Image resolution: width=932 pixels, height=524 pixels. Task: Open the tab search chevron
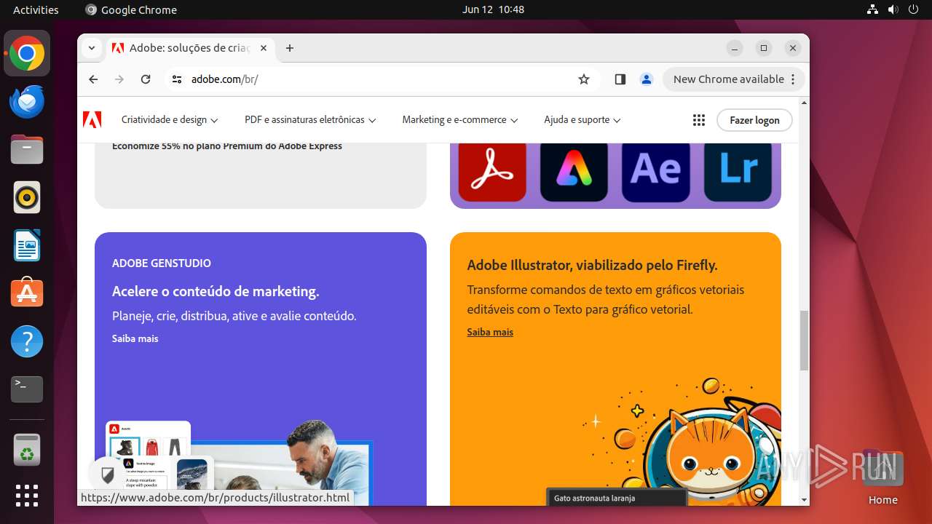pos(91,48)
